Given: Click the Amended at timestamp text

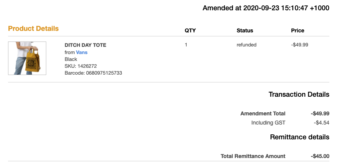Looking at the screenshot, I should coord(266,8).
